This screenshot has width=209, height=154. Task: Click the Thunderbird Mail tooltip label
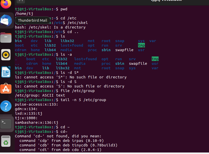click(x=32, y=20)
